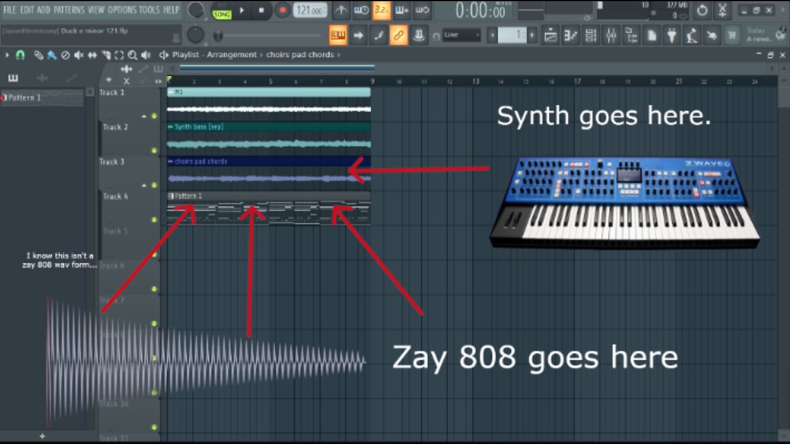The image size is (790, 444).
Task: Click the shopping cart content library icon
Action: (732, 36)
